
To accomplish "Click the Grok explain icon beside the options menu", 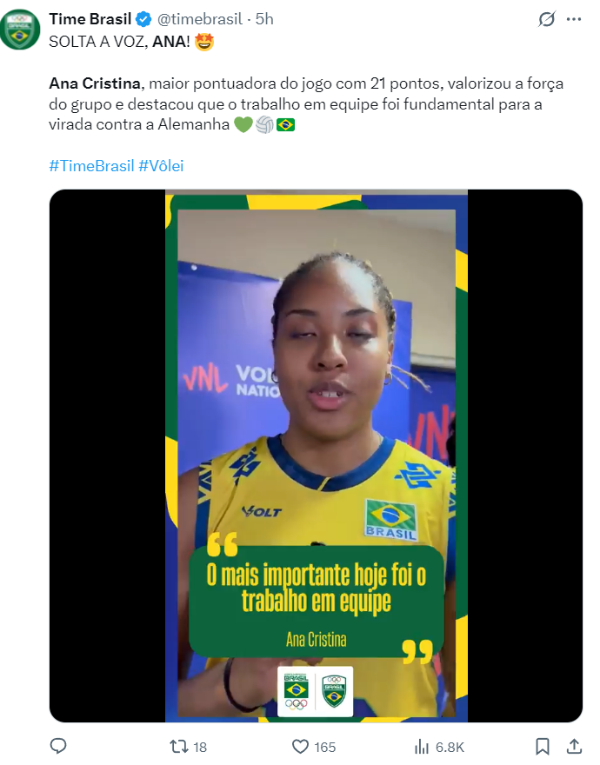I will tap(547, 19).
